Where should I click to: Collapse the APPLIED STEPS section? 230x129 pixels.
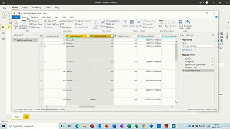pos(180,55)
